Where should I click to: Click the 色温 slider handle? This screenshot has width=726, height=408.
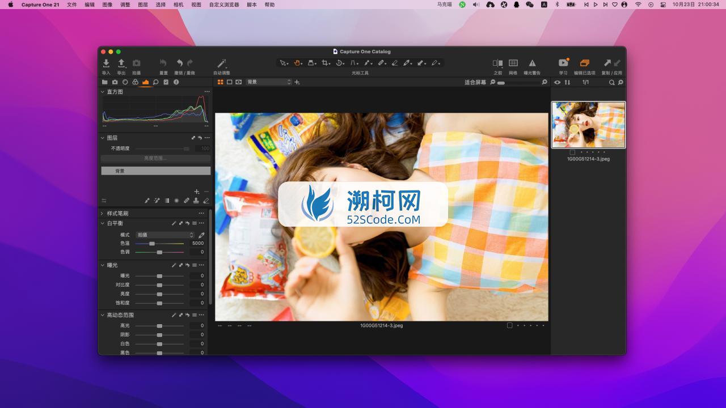click(151, 243)
